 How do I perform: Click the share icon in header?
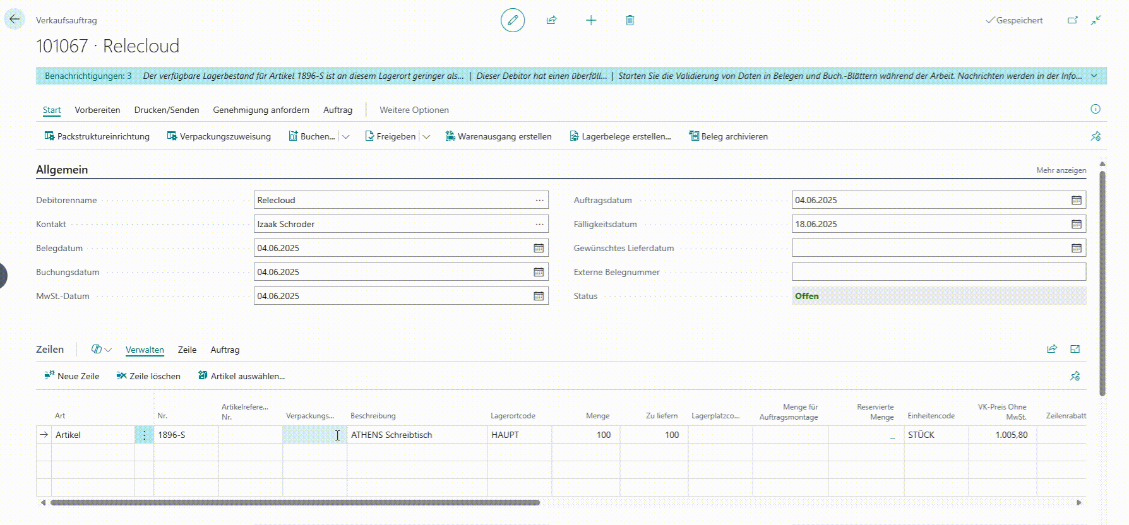(551, 20)
